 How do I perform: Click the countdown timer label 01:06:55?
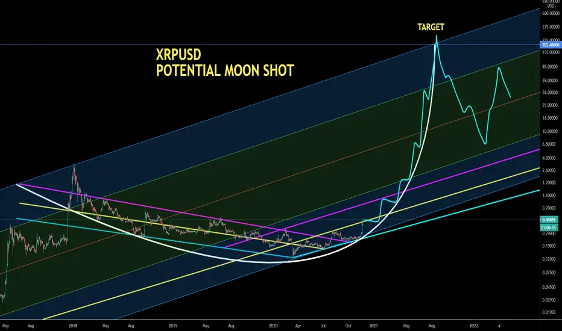[549, 227]
